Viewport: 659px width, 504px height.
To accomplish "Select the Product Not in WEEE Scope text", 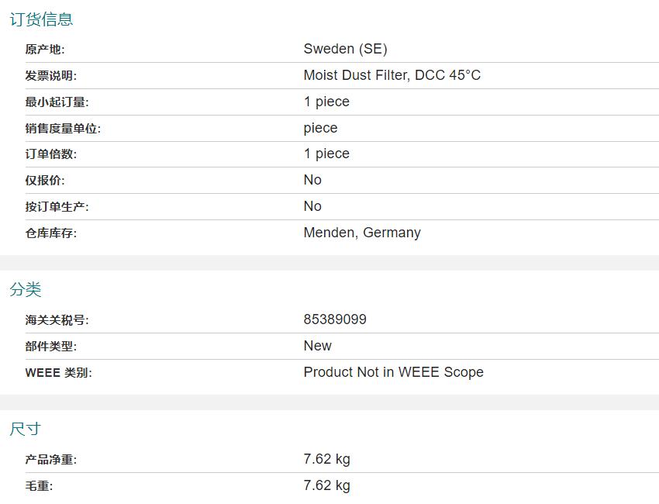I will [393, 372].
